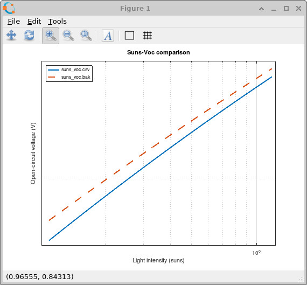This screenshot has height=285, width=307.
Task: Click the 'Suns-Voc comparison' plot title
Action: pyautogui.click(x=158, y=52)
